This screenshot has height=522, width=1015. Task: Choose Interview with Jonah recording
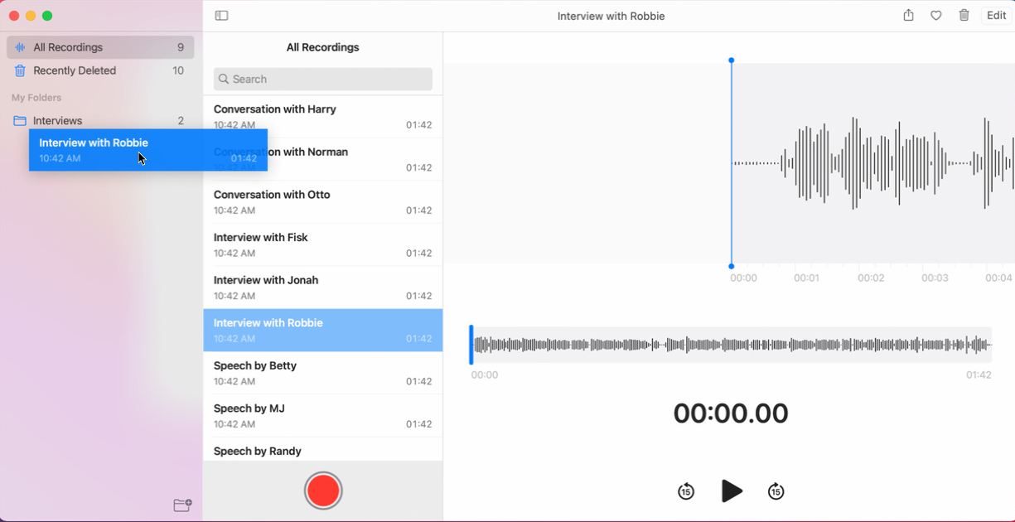pos(322,288)
